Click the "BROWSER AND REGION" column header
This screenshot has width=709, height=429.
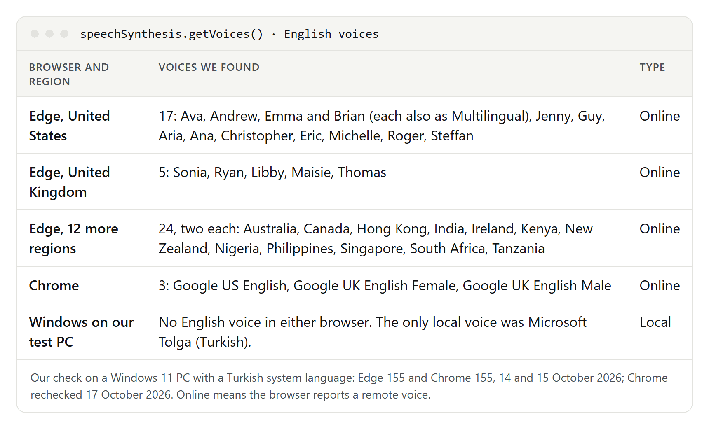point(69,74)
